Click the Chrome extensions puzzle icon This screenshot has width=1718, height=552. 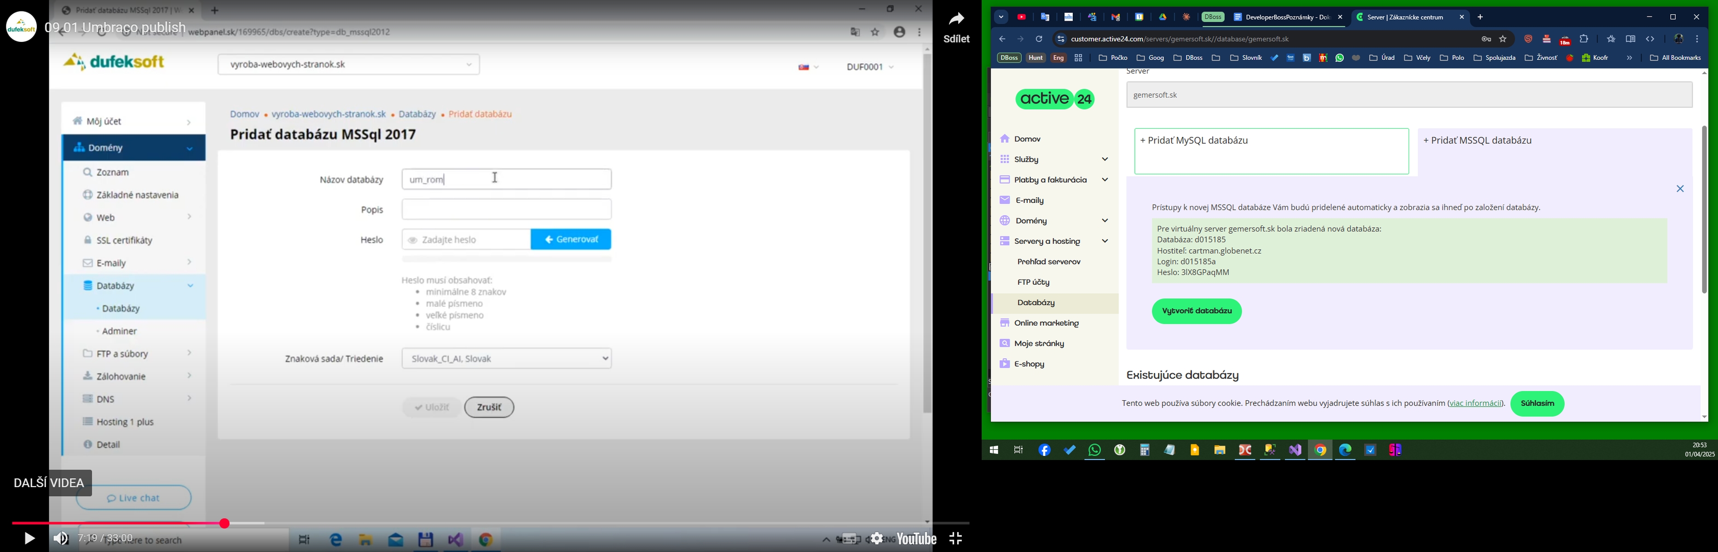[x=1584, y=40]
